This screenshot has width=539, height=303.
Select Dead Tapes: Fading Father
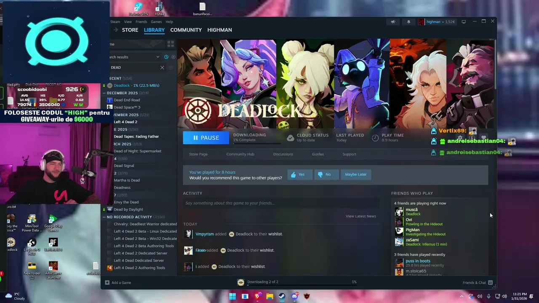pyautogui.click(x=136, y=136)
